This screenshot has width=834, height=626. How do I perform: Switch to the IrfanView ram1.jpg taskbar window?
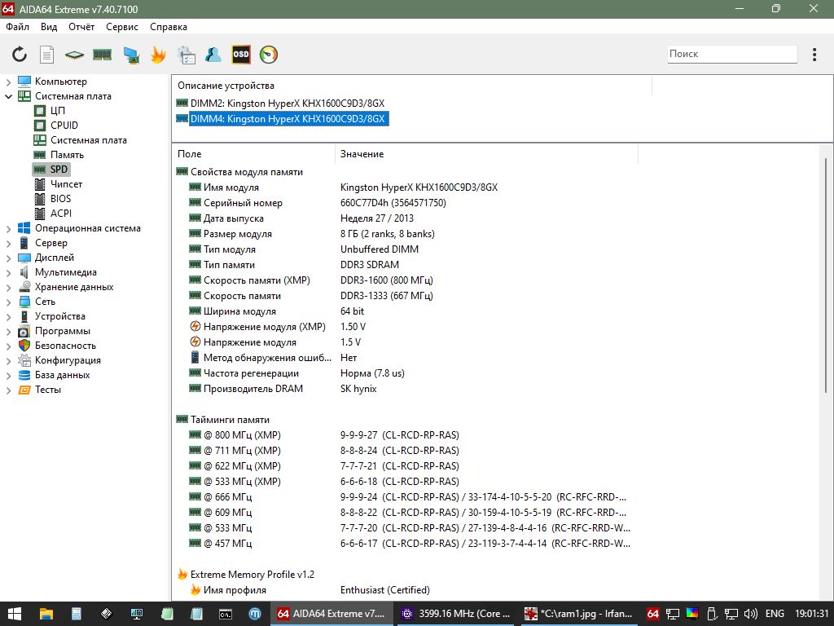pyautogui.click(x=578, y=614)
